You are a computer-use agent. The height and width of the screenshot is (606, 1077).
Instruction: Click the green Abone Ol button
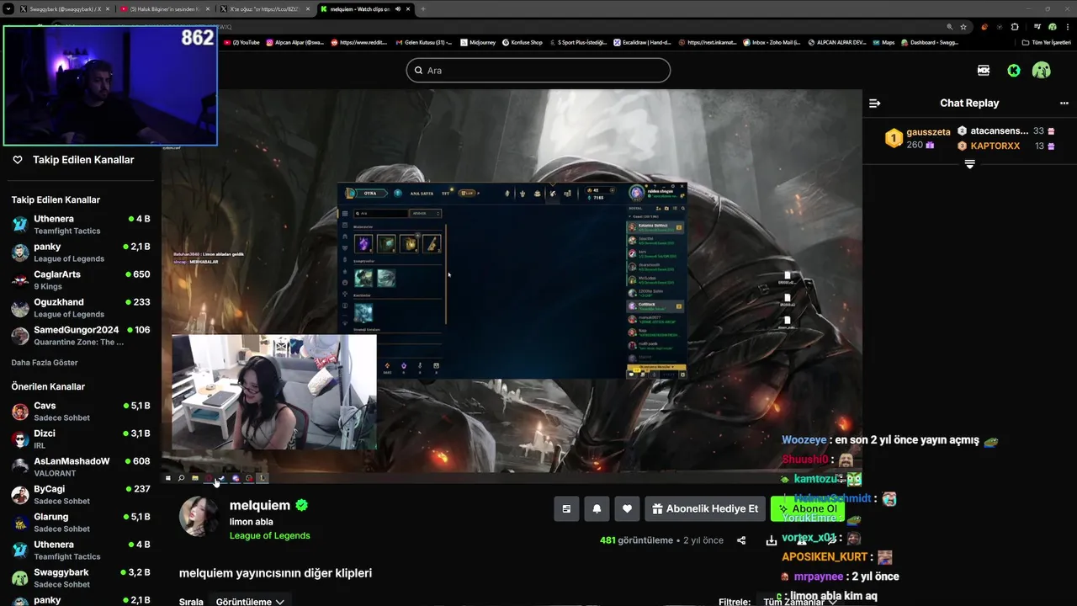(807, 508)
